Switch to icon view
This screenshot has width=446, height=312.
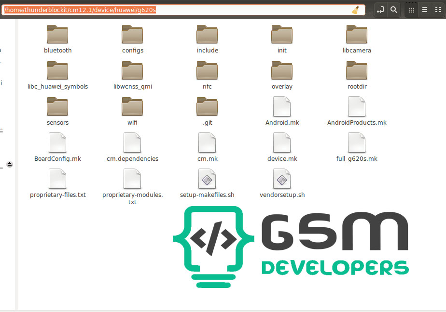(x=411, y=10)
